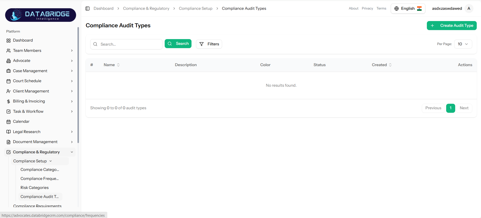Click into the Search input field
This screenshot has width=481, height=218.
pyautogui.click(x=126, y=44)
